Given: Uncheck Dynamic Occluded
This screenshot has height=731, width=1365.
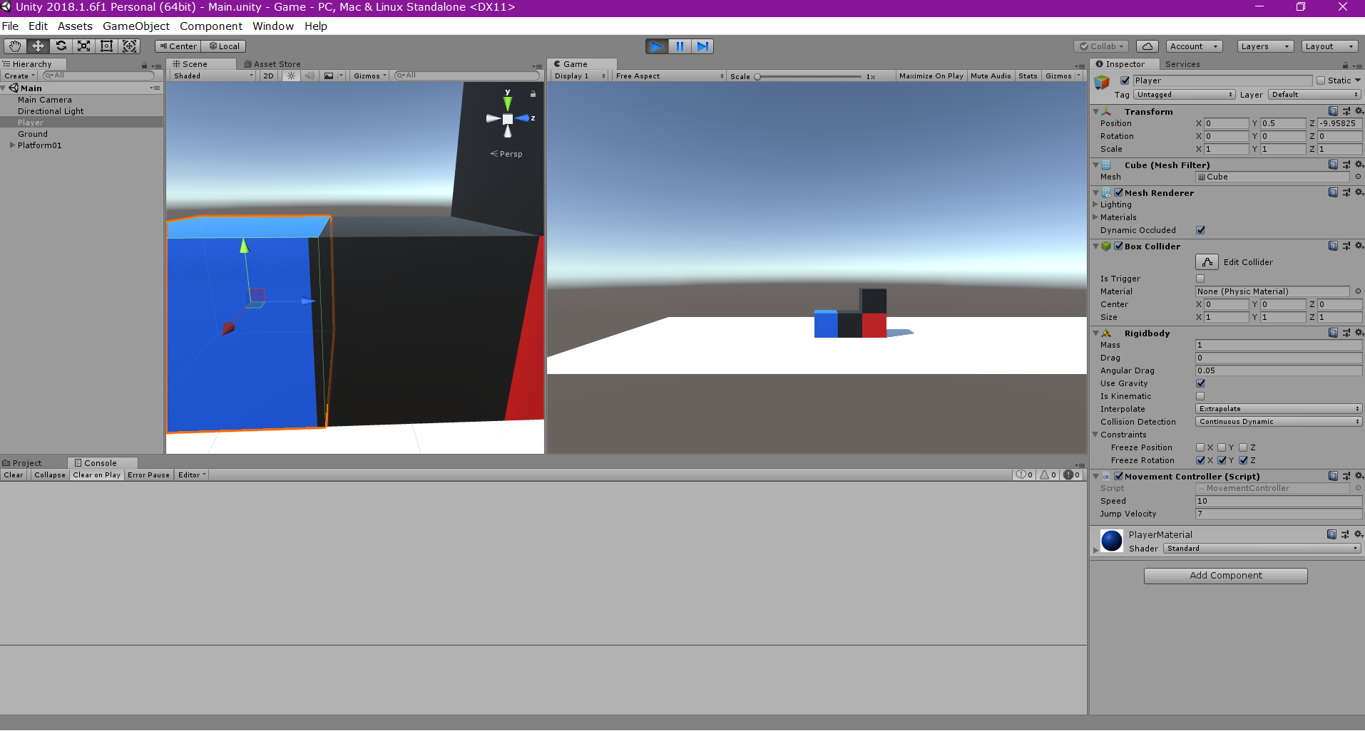Looking at the screenshot, I should coord(1200,230).
